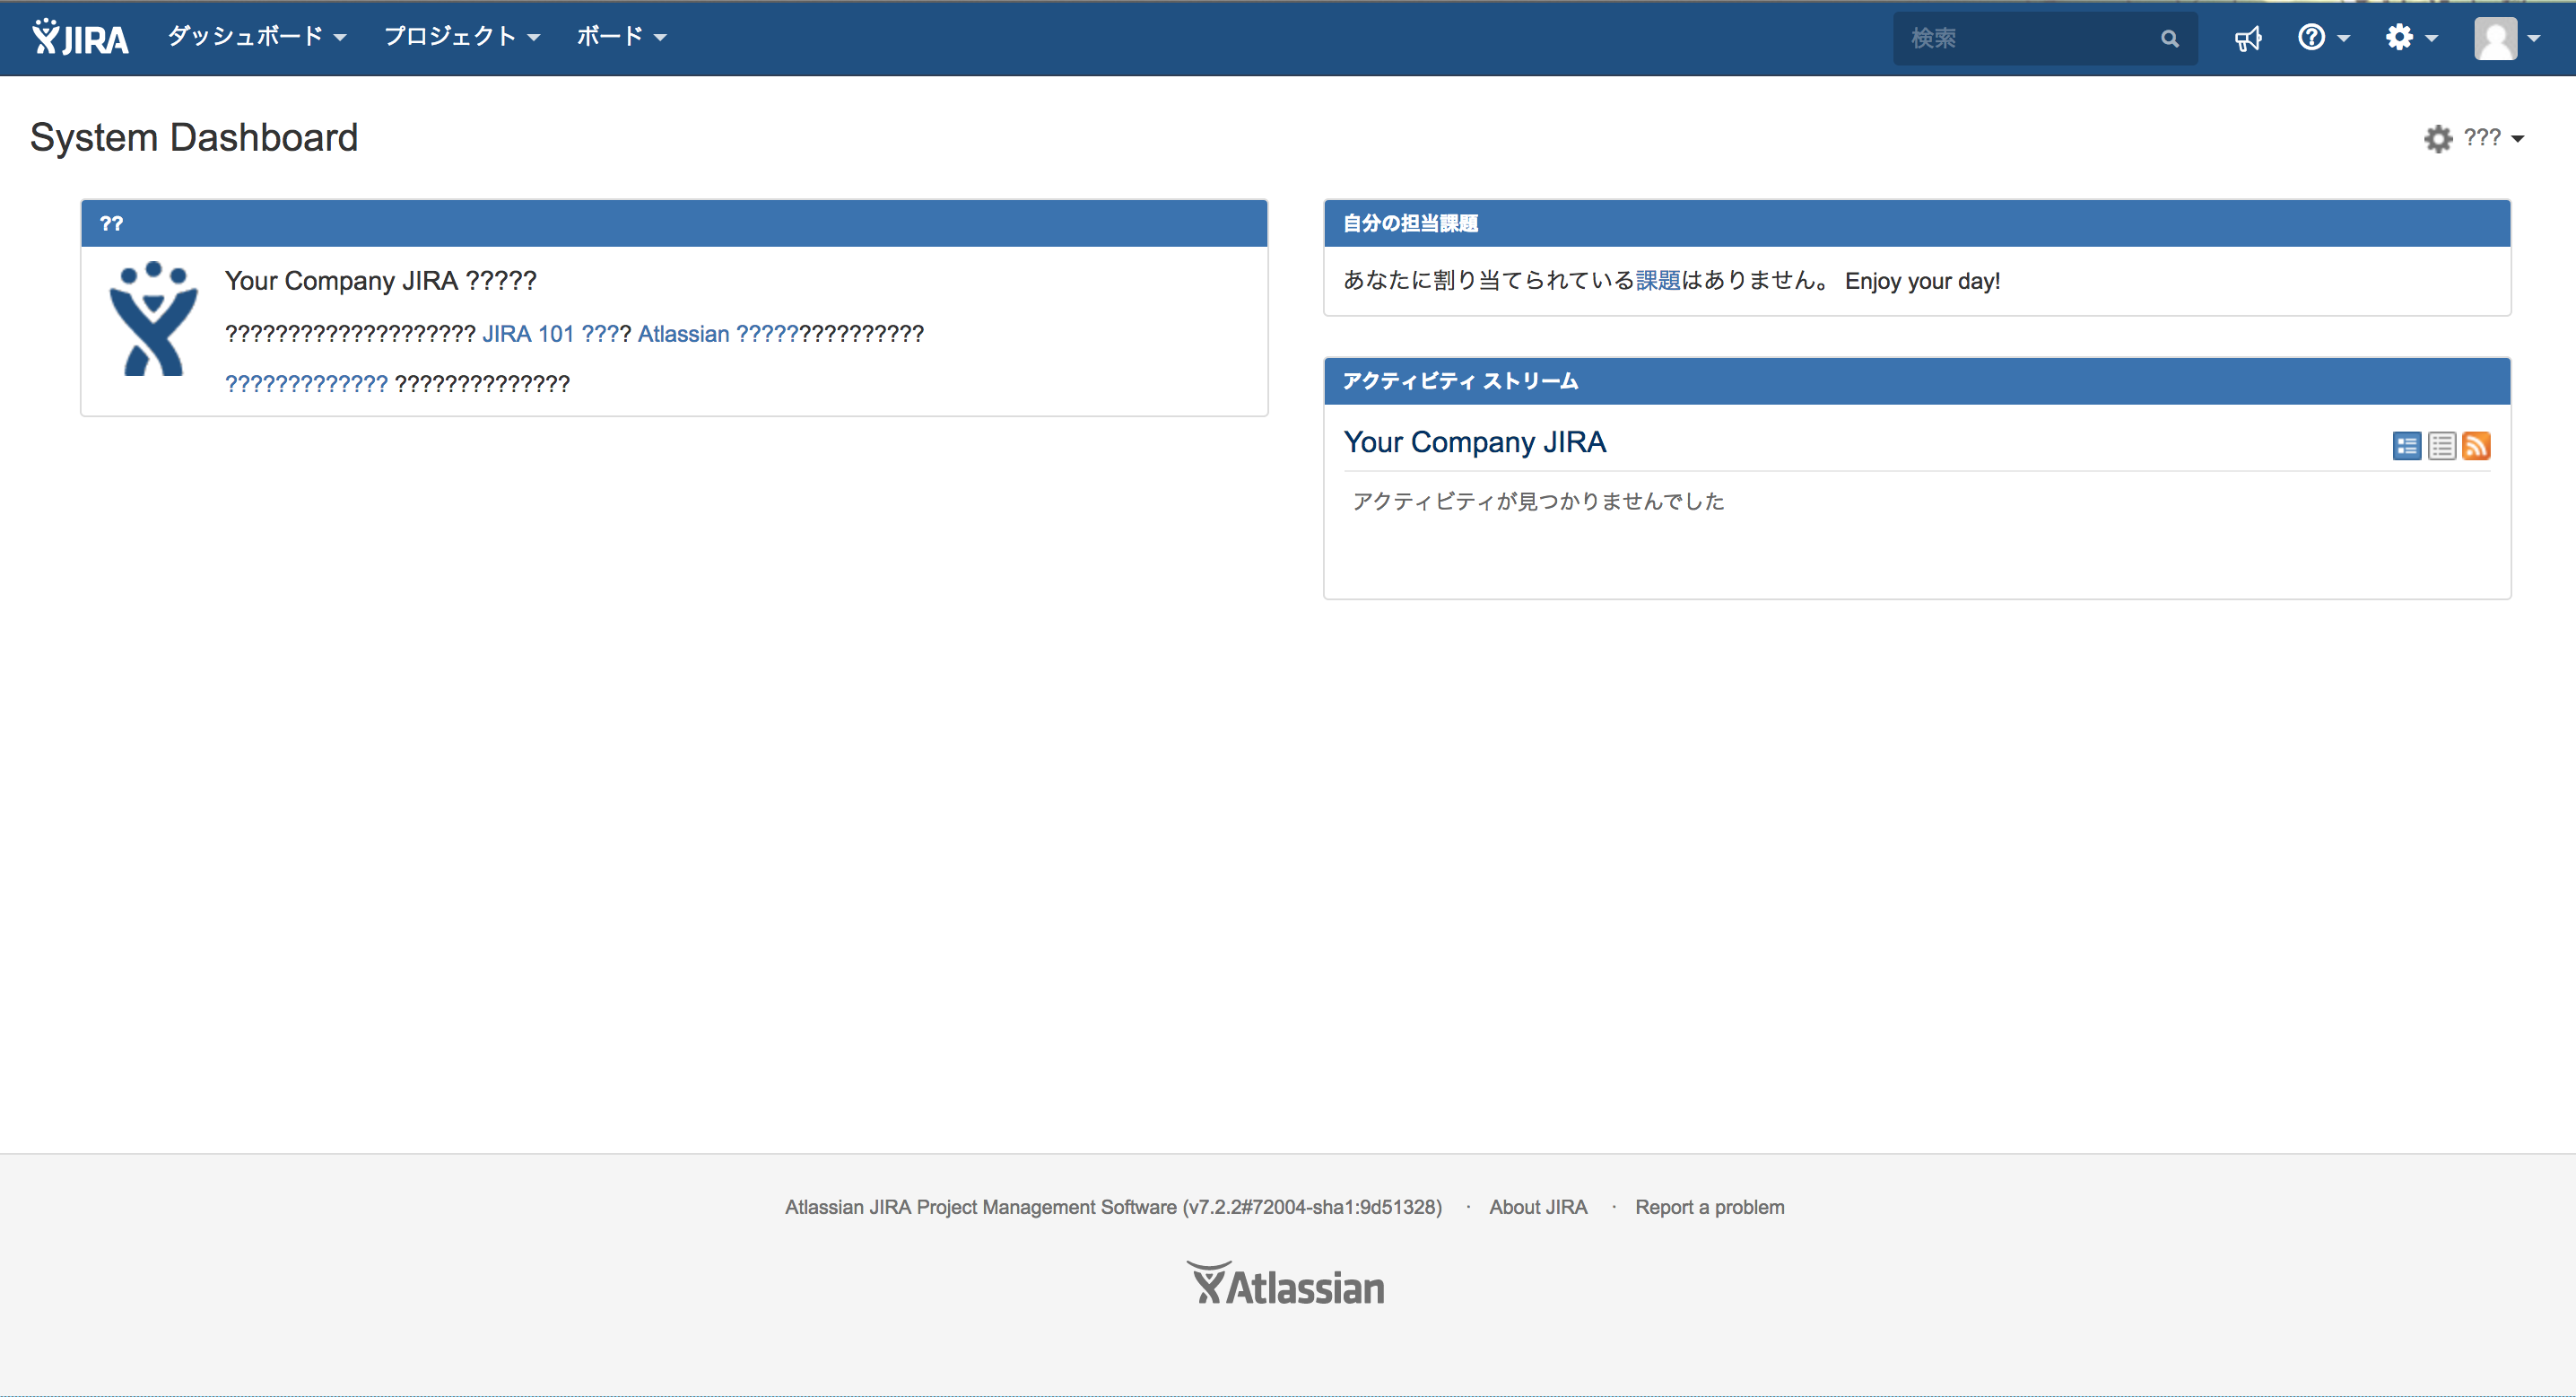Click the JIRA logo in header
Screen dimensions: 2576x1397
point(80,38)
